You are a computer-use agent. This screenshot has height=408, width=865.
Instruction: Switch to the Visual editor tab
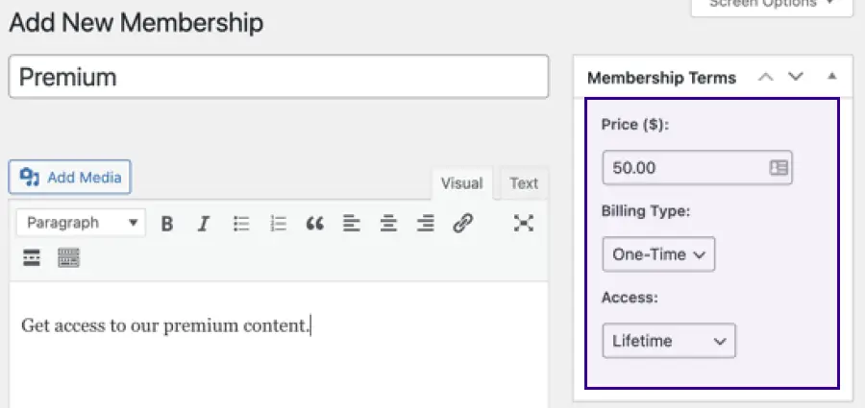click(x=461, y=183)
